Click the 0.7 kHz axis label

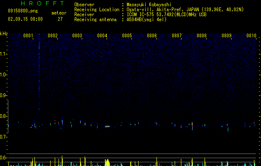pyautogui.click(x=3, y=137)
